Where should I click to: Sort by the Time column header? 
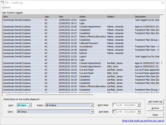[x=68, y=17]
